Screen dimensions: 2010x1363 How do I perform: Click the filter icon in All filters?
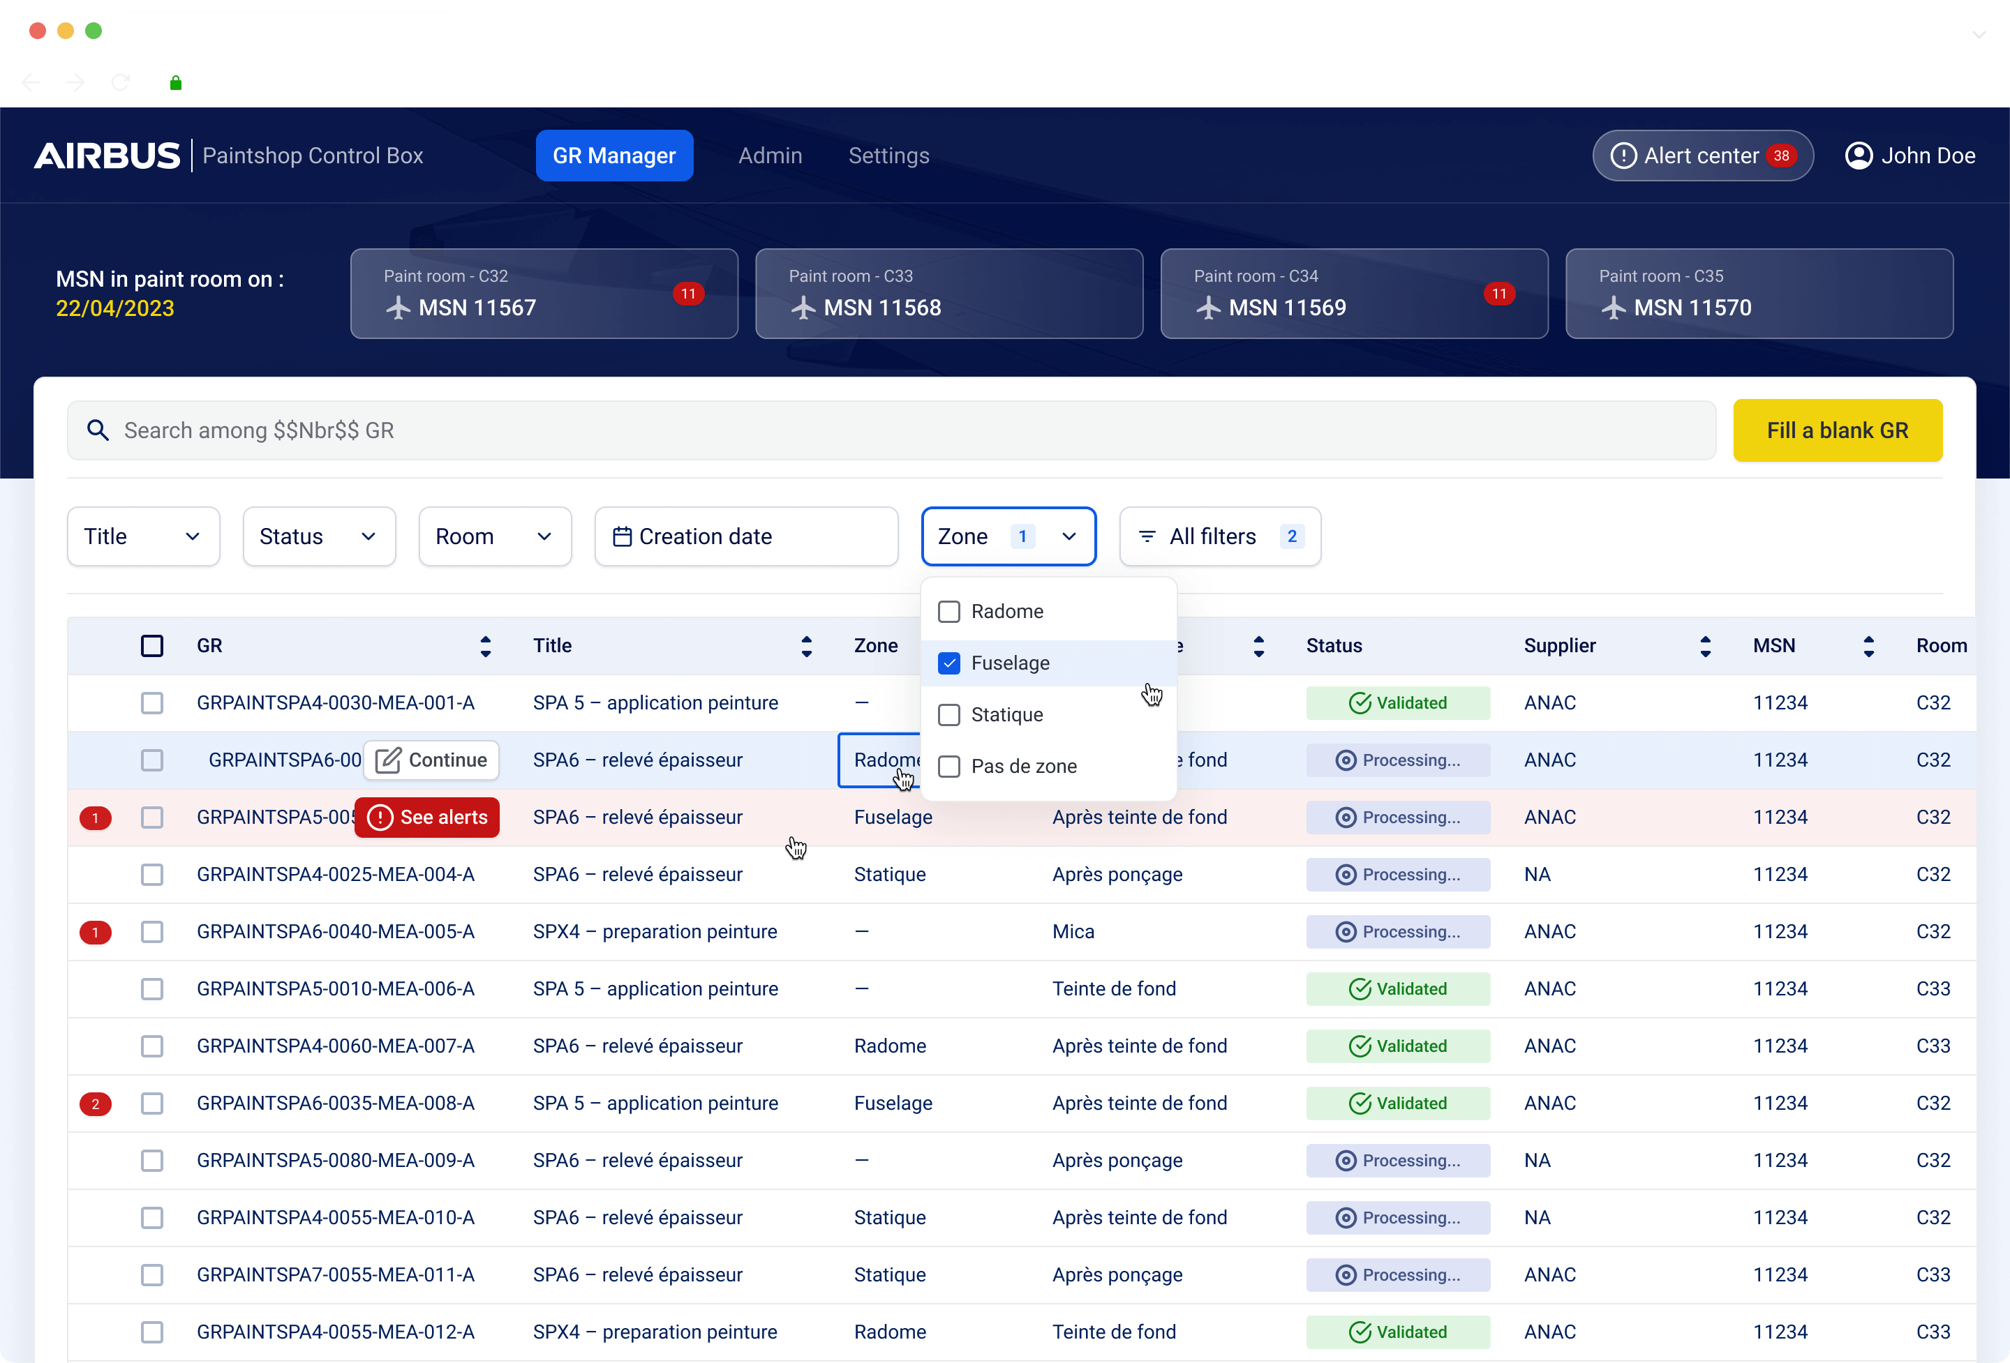1147,536
